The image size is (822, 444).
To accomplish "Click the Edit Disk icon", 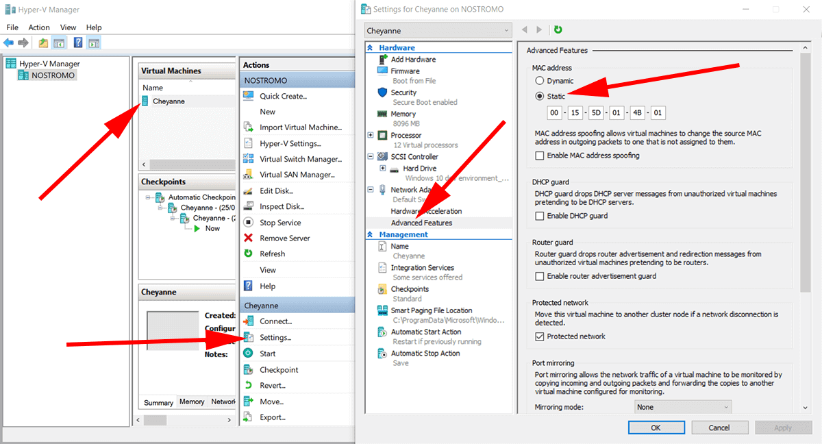I will (x=248, y=191).
